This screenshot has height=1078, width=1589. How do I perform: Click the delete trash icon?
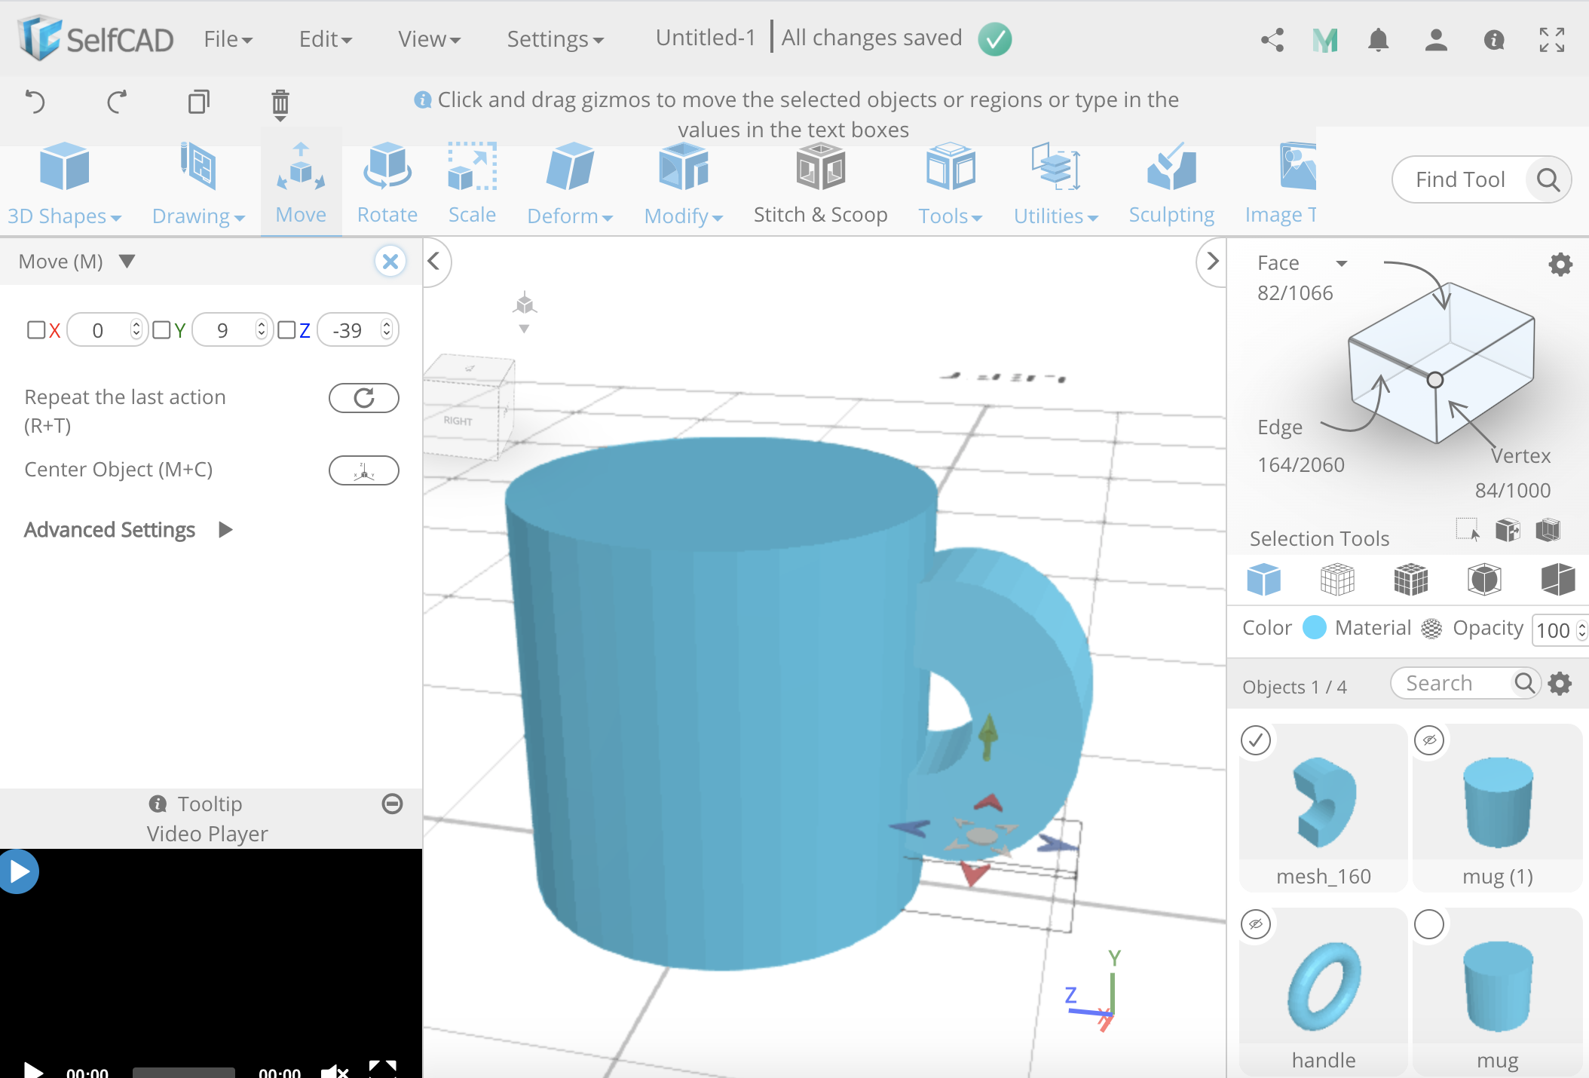point(280,103)
